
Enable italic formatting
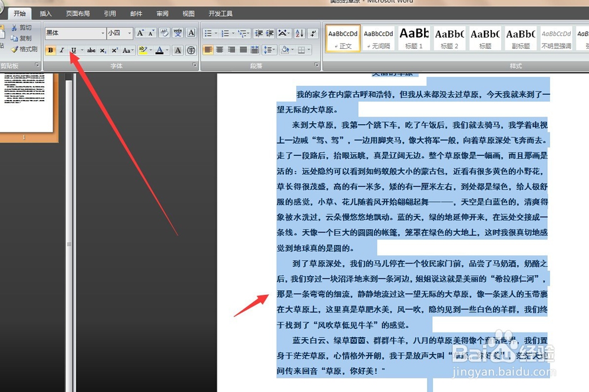(62, 49)
